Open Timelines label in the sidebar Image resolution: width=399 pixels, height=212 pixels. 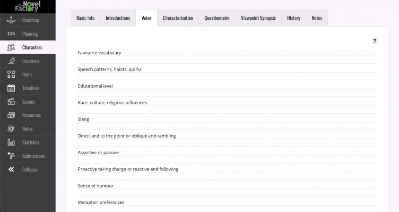[x=31, y=88]
